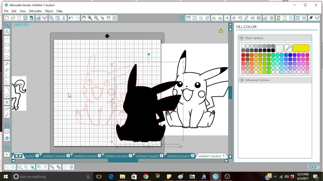Select the transparent no-fill swatch
The height and width of the screenshot is (181, 323).
279,48
